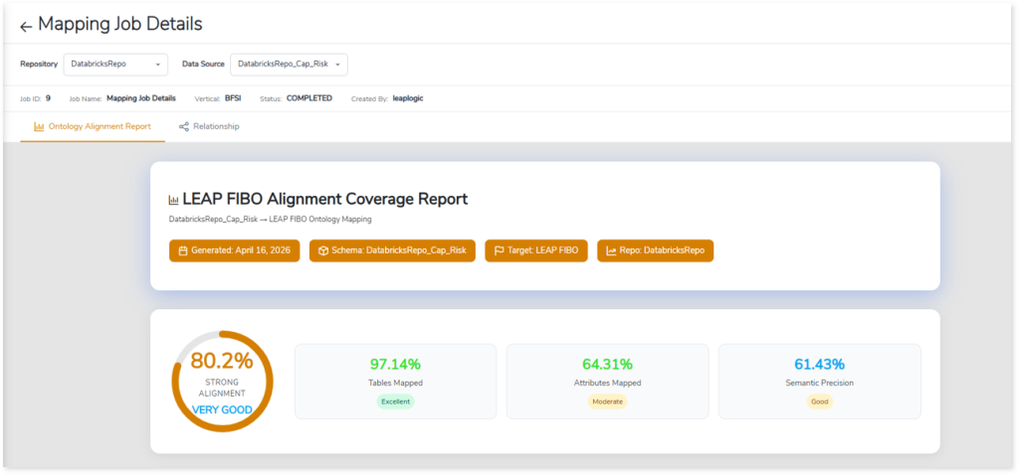
Task: Click the calendar icon in Generated badge
Action: (x=182, y=250)
